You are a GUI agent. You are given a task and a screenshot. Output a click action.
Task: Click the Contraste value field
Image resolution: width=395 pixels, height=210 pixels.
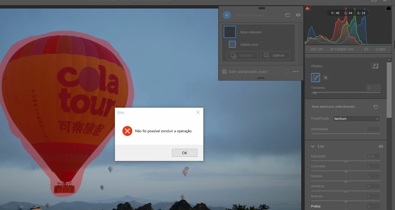tap(373, 166)
